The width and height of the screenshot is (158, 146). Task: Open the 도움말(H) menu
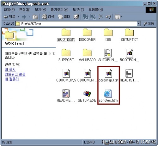click(96, 10)
